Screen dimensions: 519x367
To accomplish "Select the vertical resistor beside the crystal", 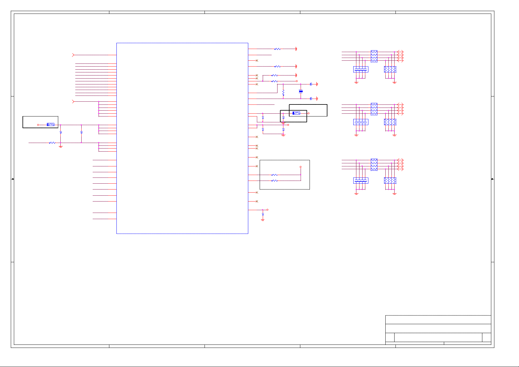I will click(x=283, y=93).
